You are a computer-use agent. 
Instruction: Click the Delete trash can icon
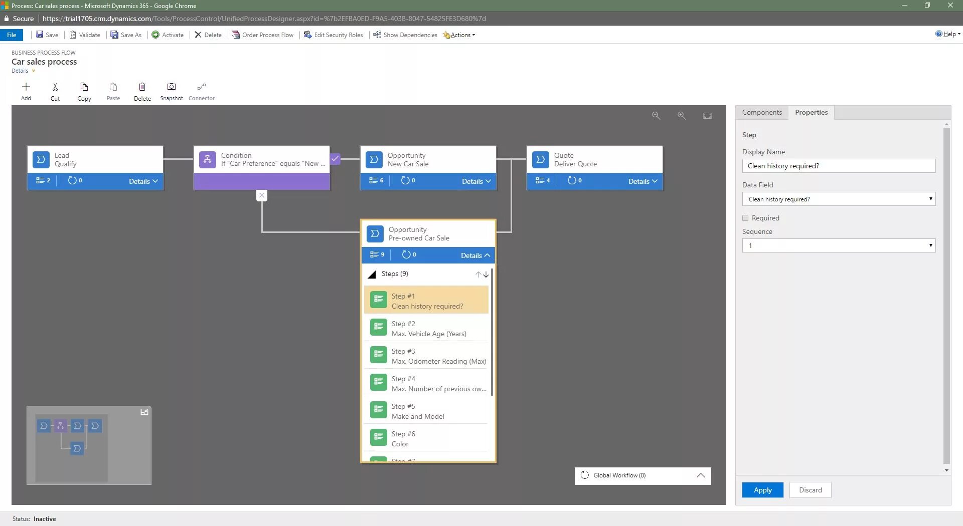click(x=142, y=87)
